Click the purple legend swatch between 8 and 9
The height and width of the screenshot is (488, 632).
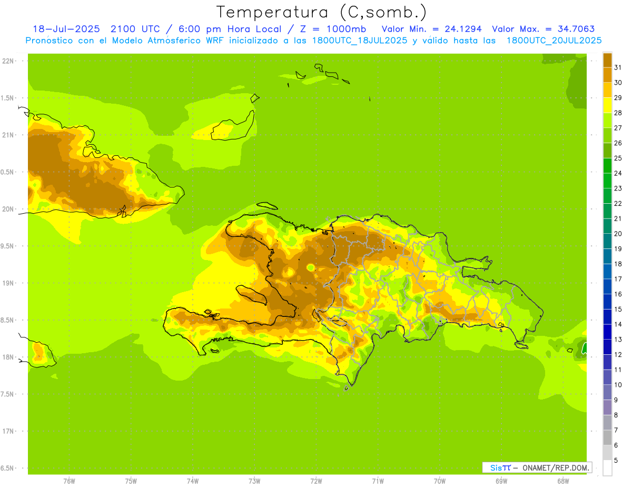point(607,407)
